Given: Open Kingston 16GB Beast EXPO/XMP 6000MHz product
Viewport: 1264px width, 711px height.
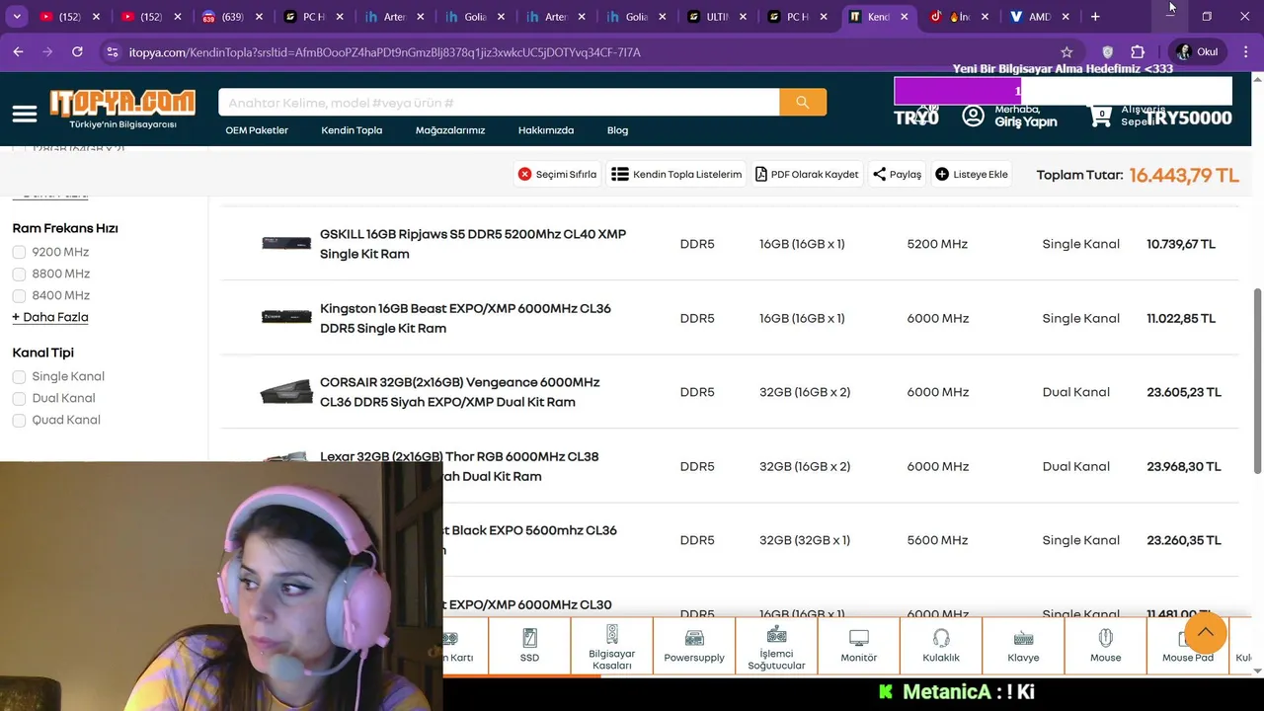Looking at the screenshot, I should click(465, 318).
